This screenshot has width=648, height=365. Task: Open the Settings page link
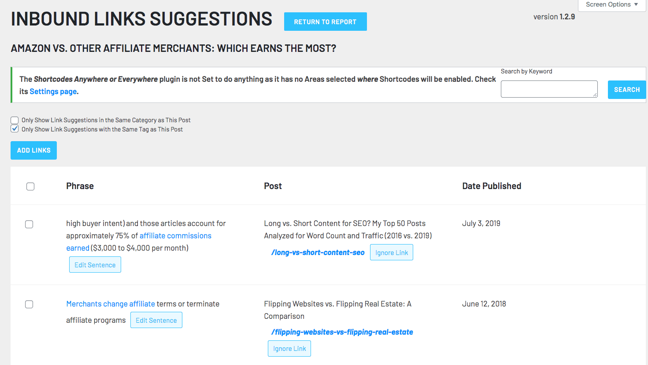[x=53, y=91]
